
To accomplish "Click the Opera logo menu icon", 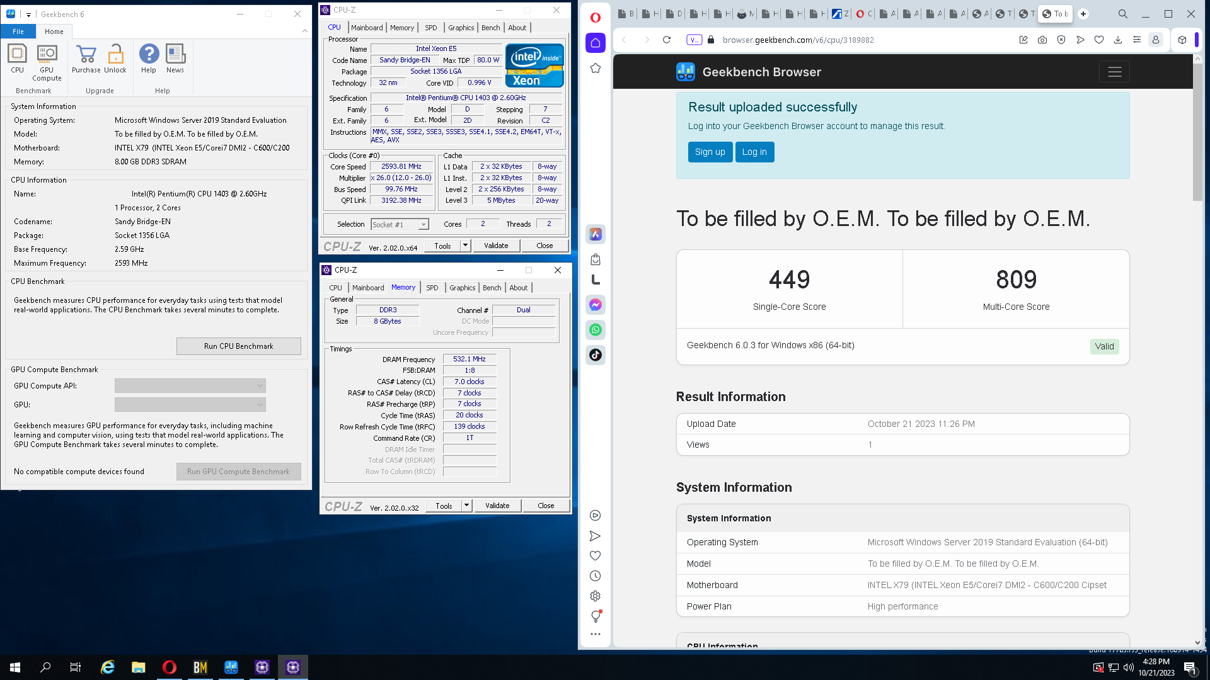I will 596,17.
